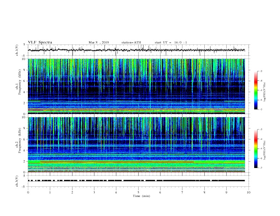Click time axis tick label "4"
The height and width of the screenshot is (216, 280).
pos(116,192)
